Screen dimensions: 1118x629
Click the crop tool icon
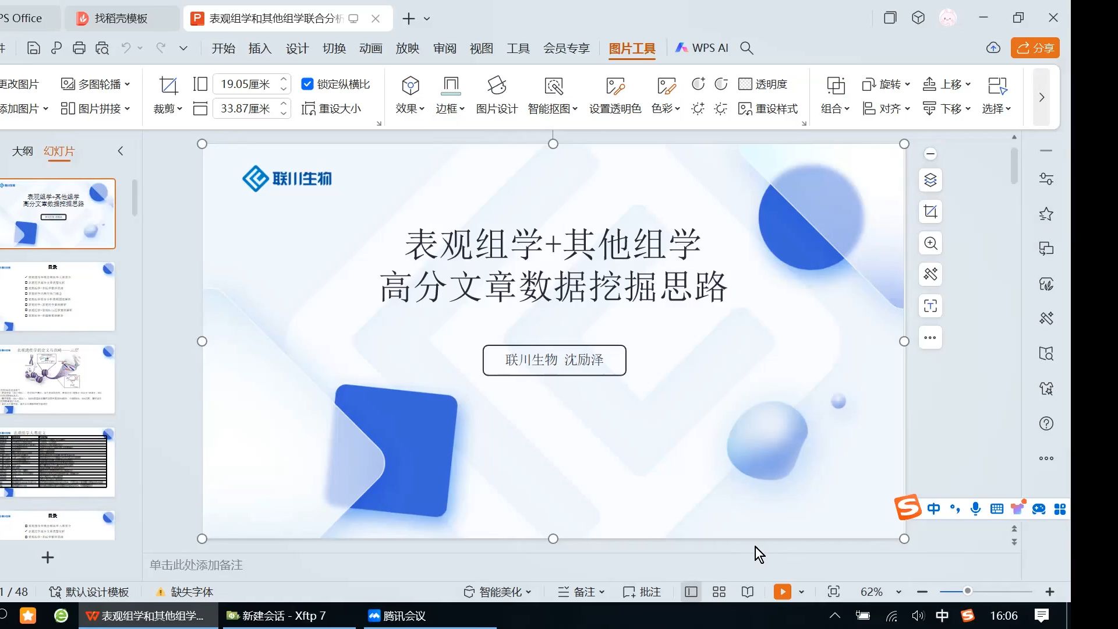(167, 84)
